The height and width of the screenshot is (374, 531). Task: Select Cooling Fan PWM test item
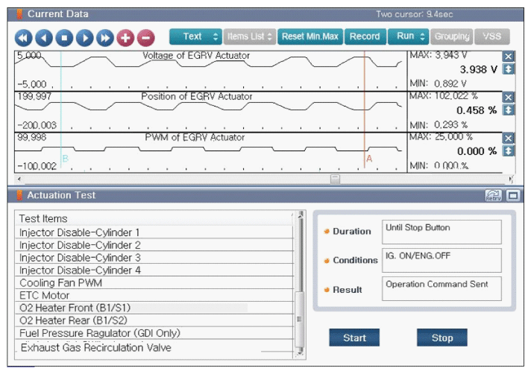[x=60, y=282]
